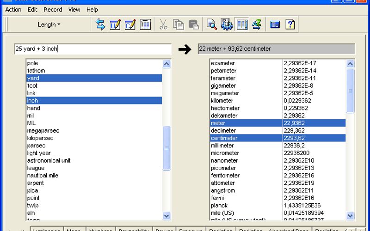Click the results list scrollbar thumb

pyautogui.click(x=350, y=91)
